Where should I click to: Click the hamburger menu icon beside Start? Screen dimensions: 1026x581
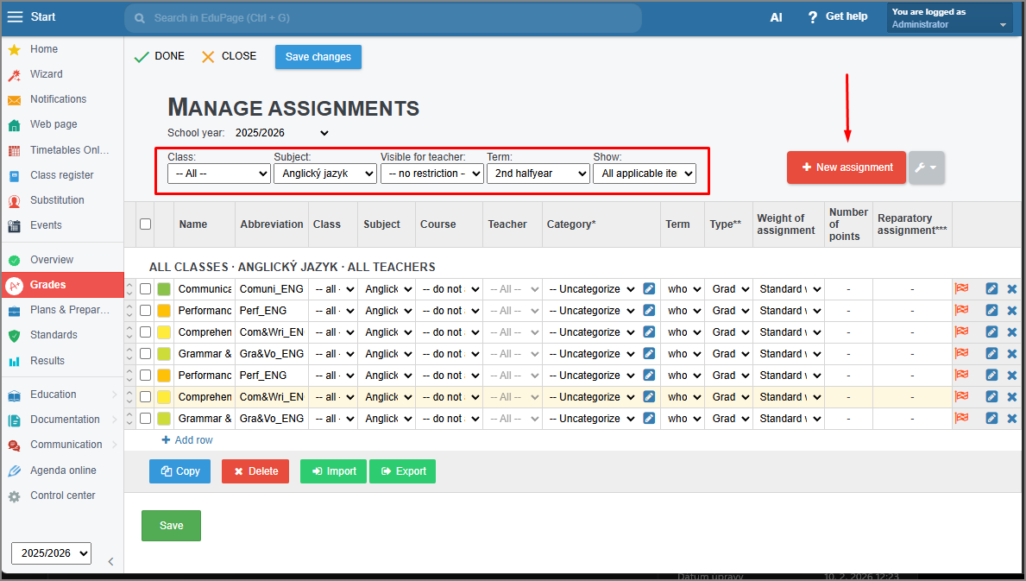click(x=15, y=17)
